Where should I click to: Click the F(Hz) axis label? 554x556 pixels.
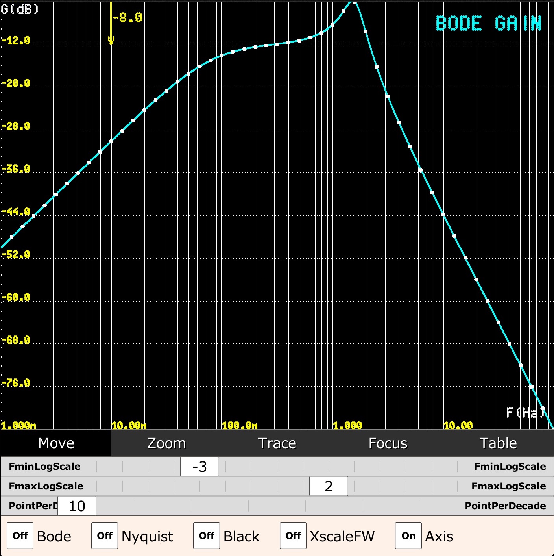click(525, 412)
